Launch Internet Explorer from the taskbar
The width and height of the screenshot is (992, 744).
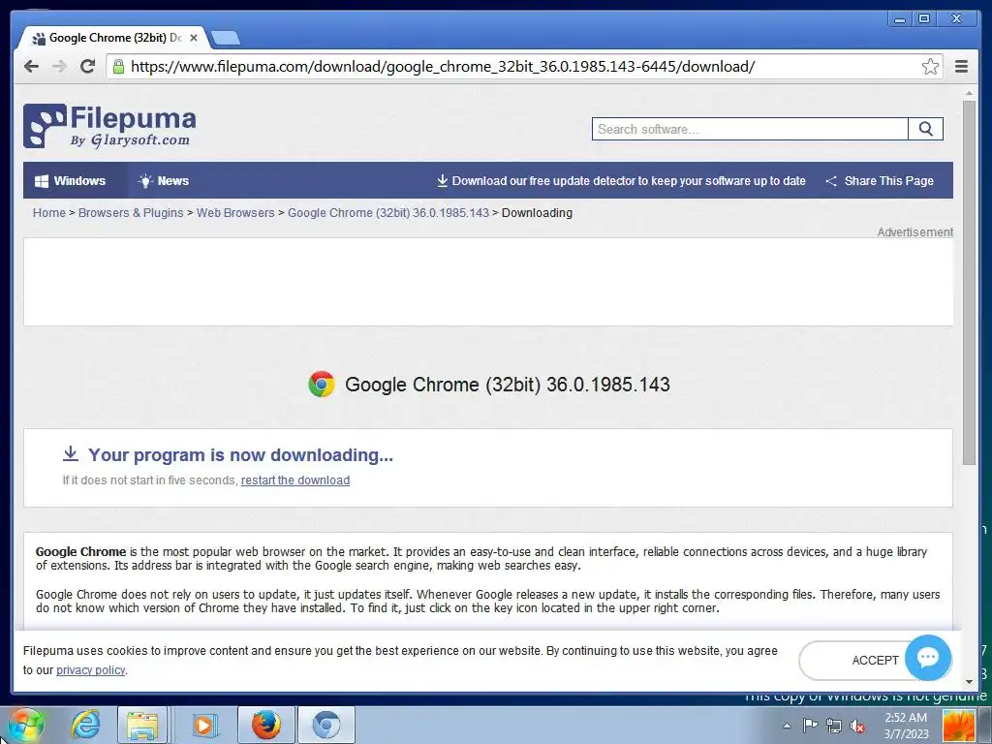point(85,725)
